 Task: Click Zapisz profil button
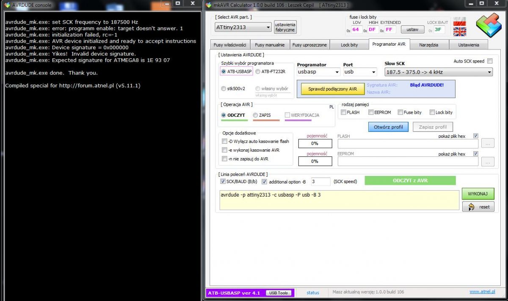pyautogui.click(x=433, y=126)
